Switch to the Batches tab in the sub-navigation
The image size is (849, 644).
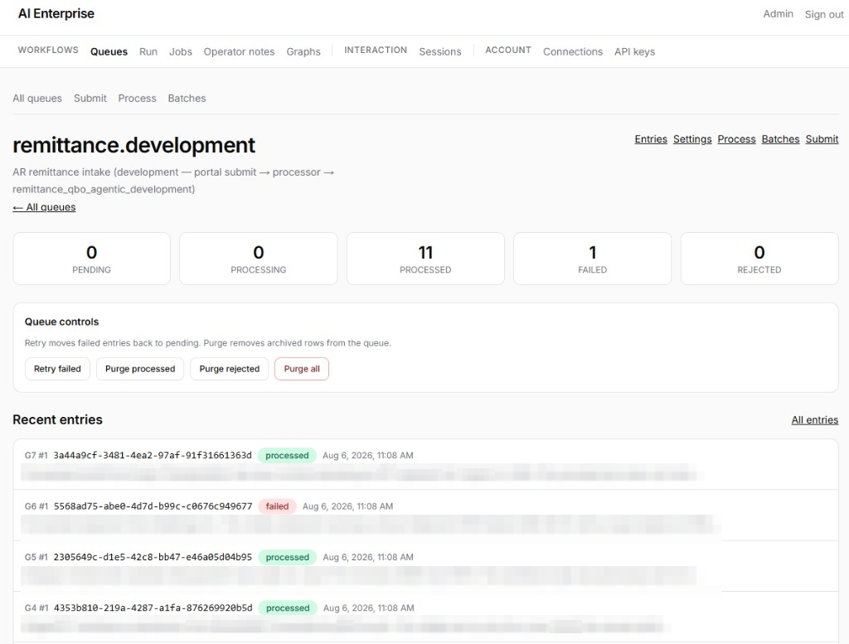coord(187,98)
